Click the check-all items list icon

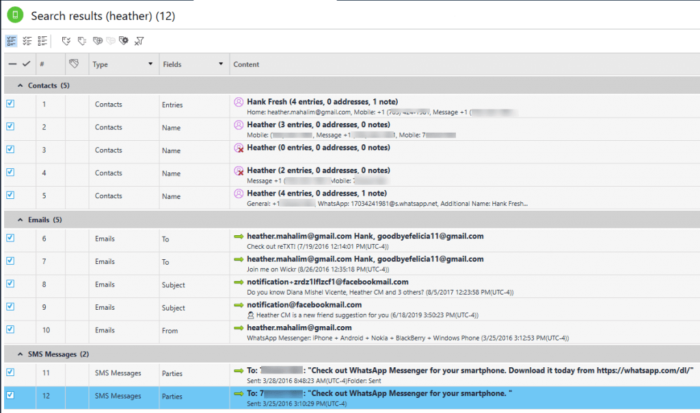coord(27,41)
